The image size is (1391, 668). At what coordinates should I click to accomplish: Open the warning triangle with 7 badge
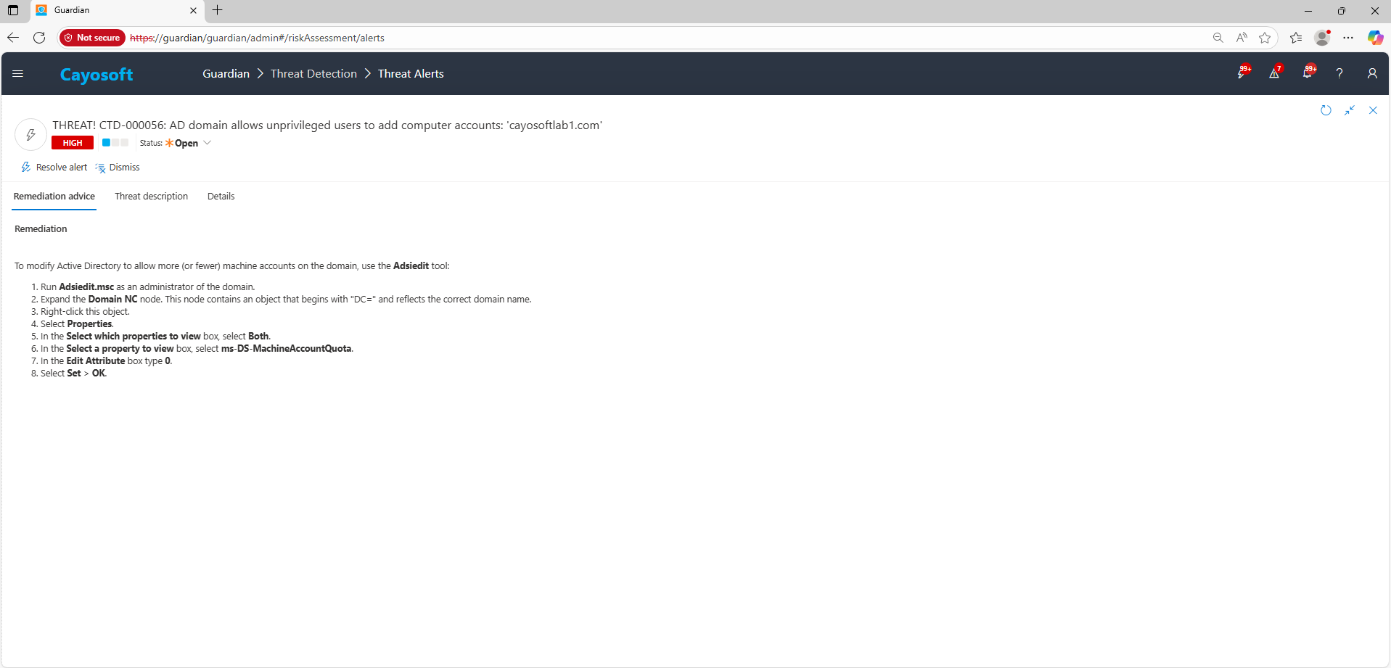click(1274, 73)
